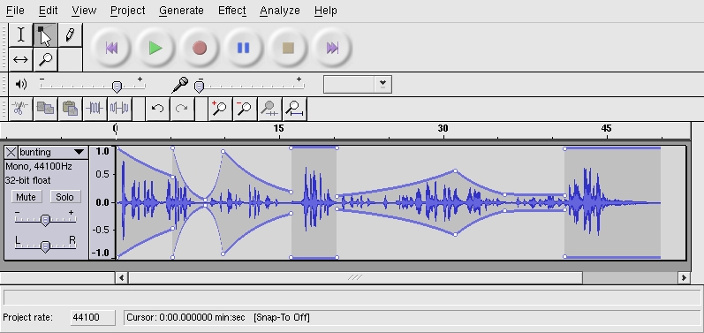This screenshot has height=333, width=704.
Task: Select the Zoom magnifier tool
Action: point(45,59)
